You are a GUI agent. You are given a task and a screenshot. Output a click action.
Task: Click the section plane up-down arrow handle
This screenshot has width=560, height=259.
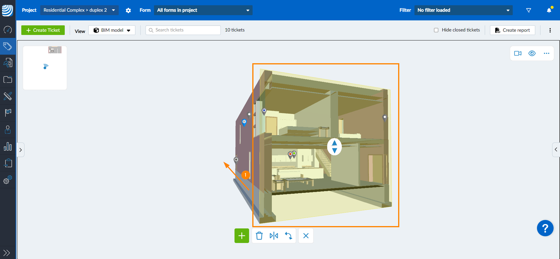tap(335, 147)
